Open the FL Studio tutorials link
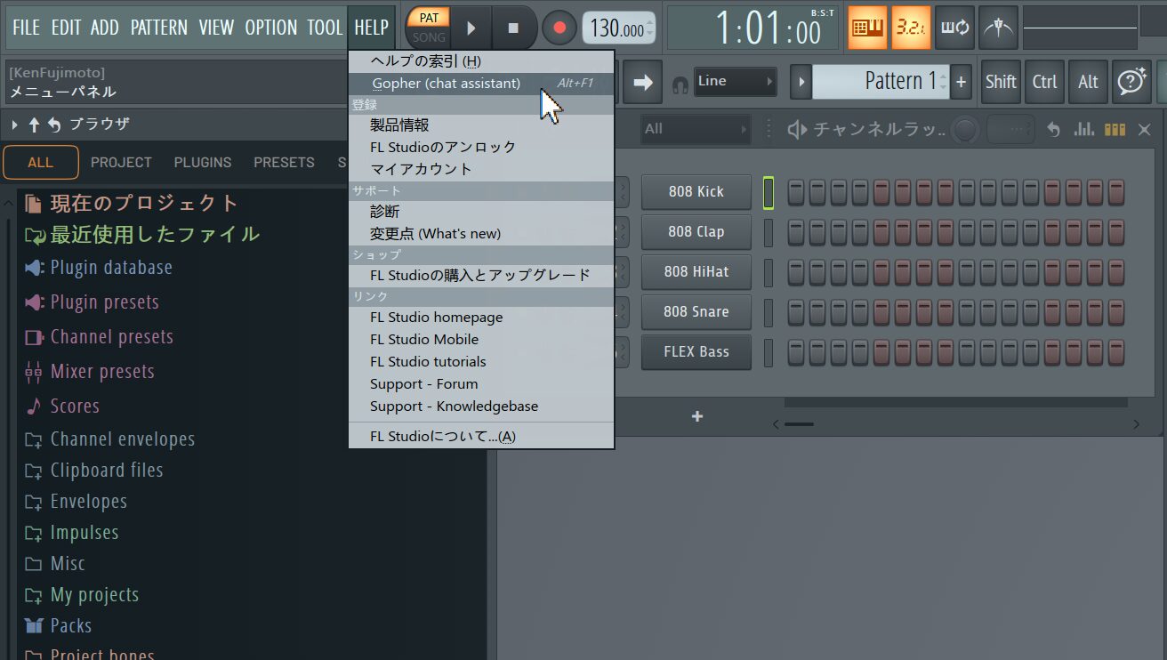The height and width of the screenshot is (660, 1167). click(x=481, y=362)
